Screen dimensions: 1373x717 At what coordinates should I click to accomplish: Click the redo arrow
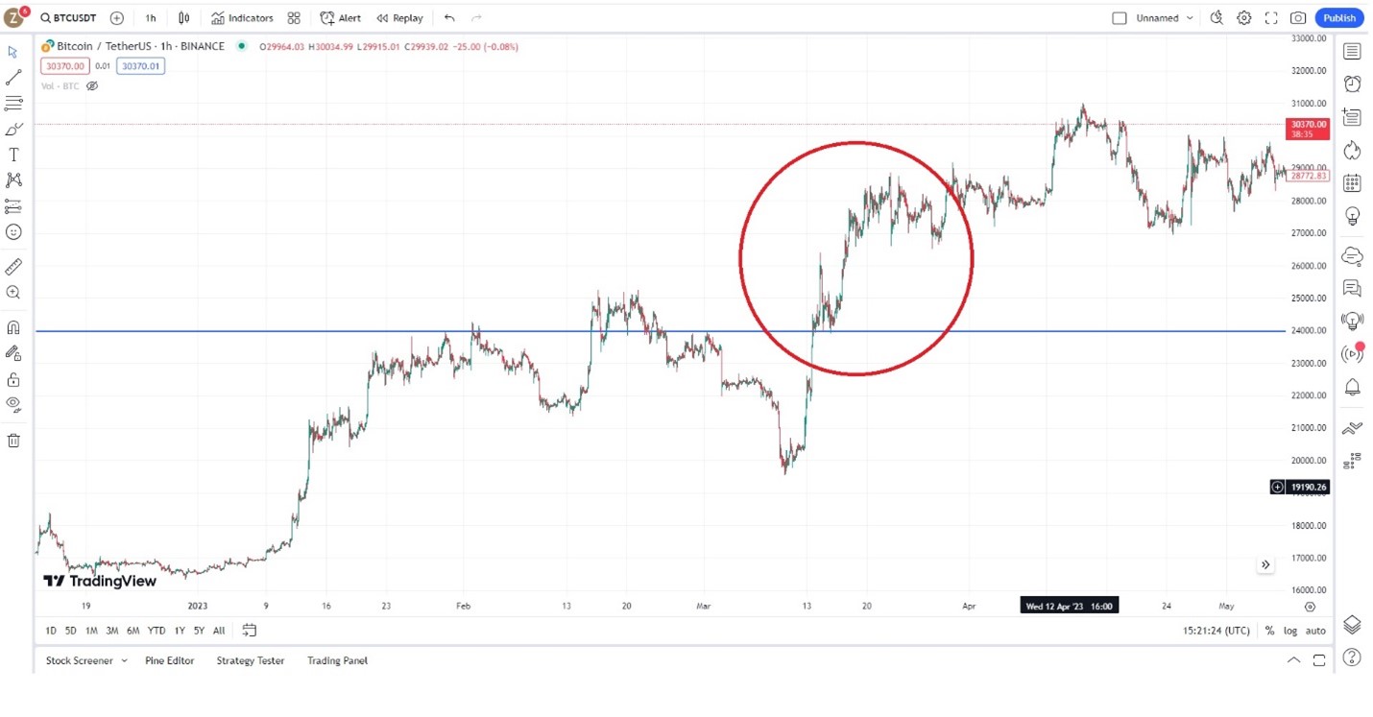click(x=476, y=18)
